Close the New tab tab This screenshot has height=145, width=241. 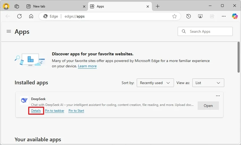click(x=84, y=6)
